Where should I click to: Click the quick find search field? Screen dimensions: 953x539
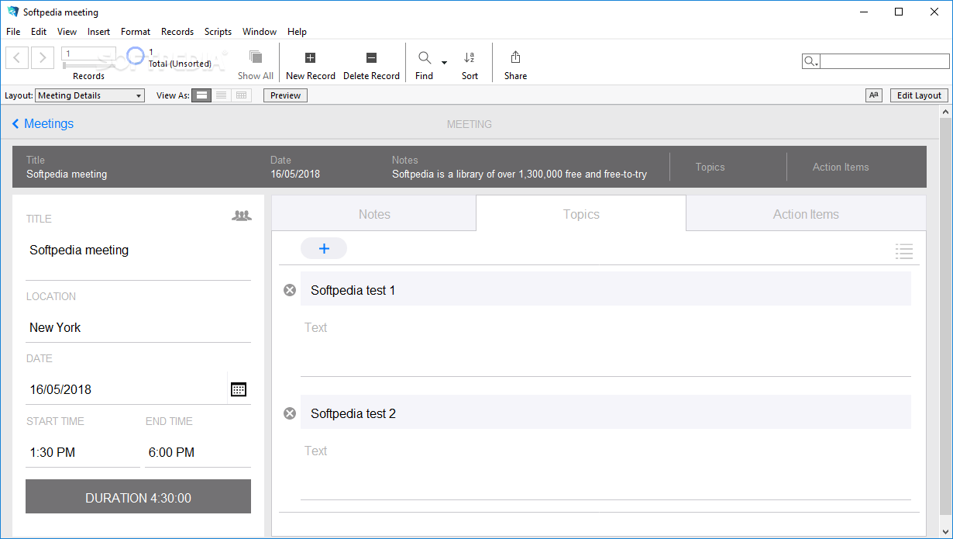[x=884, y=61]
